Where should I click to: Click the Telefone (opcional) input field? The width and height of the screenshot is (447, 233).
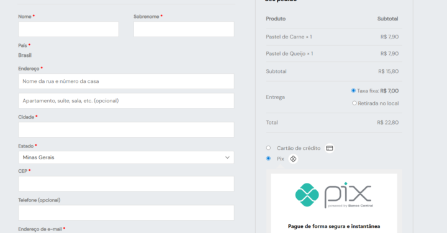click(126, 213)
